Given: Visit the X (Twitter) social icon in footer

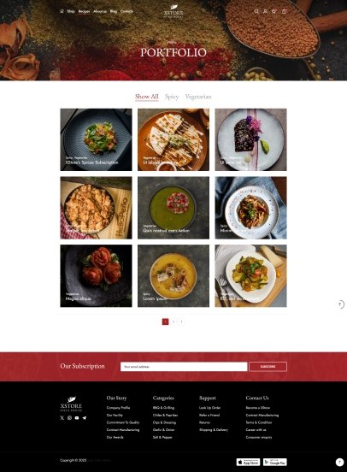Looking at the screenshot, I should click(62, 418).
